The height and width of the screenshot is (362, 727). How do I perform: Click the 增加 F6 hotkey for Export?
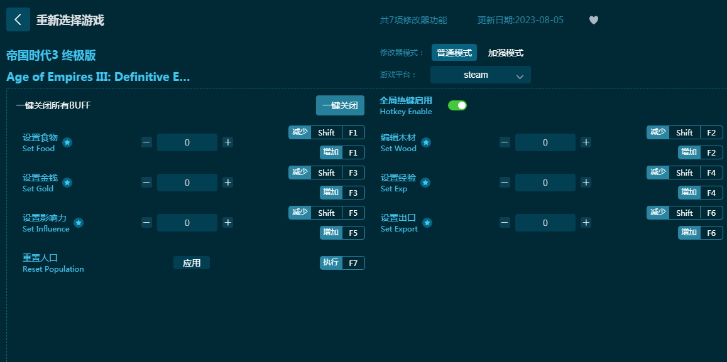click(701, 233)
